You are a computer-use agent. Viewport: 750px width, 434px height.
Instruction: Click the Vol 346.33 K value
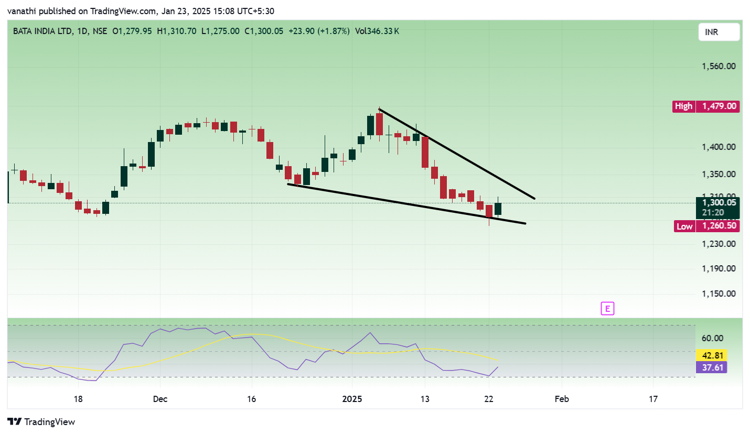377,31
